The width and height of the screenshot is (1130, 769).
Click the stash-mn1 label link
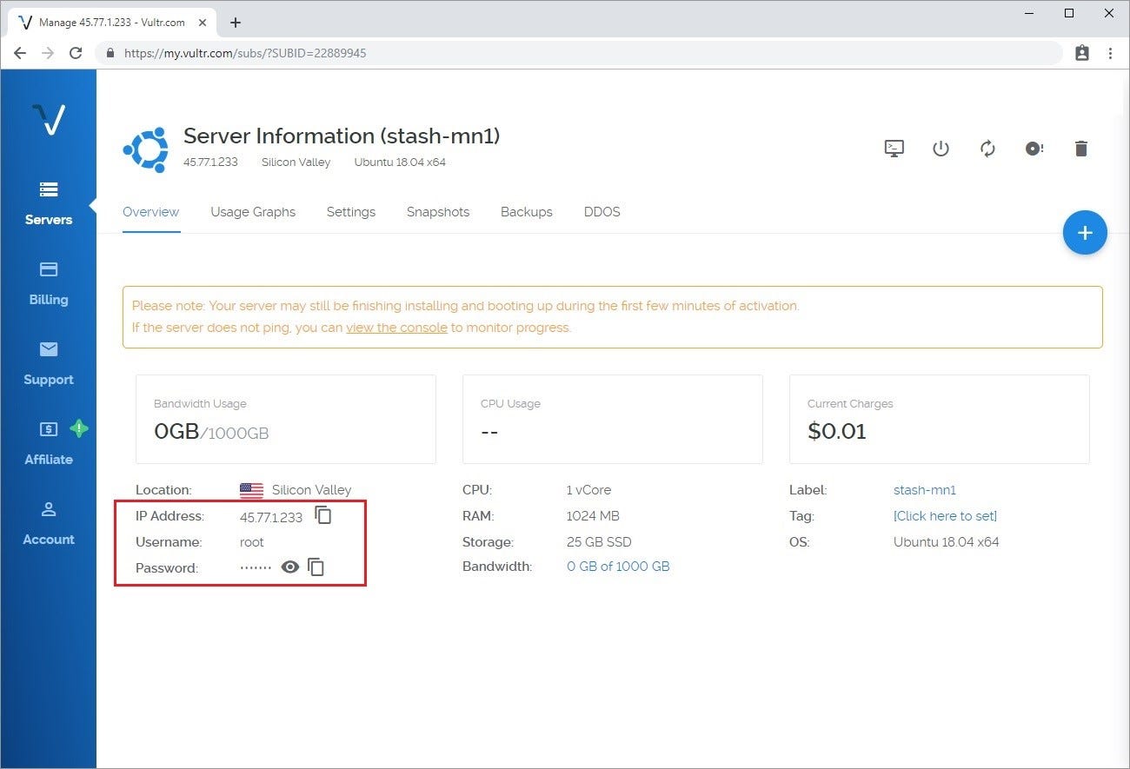[925, 490]
